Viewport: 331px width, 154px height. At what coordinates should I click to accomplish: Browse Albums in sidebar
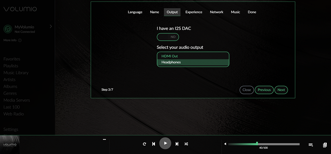(x=10, y=86)
